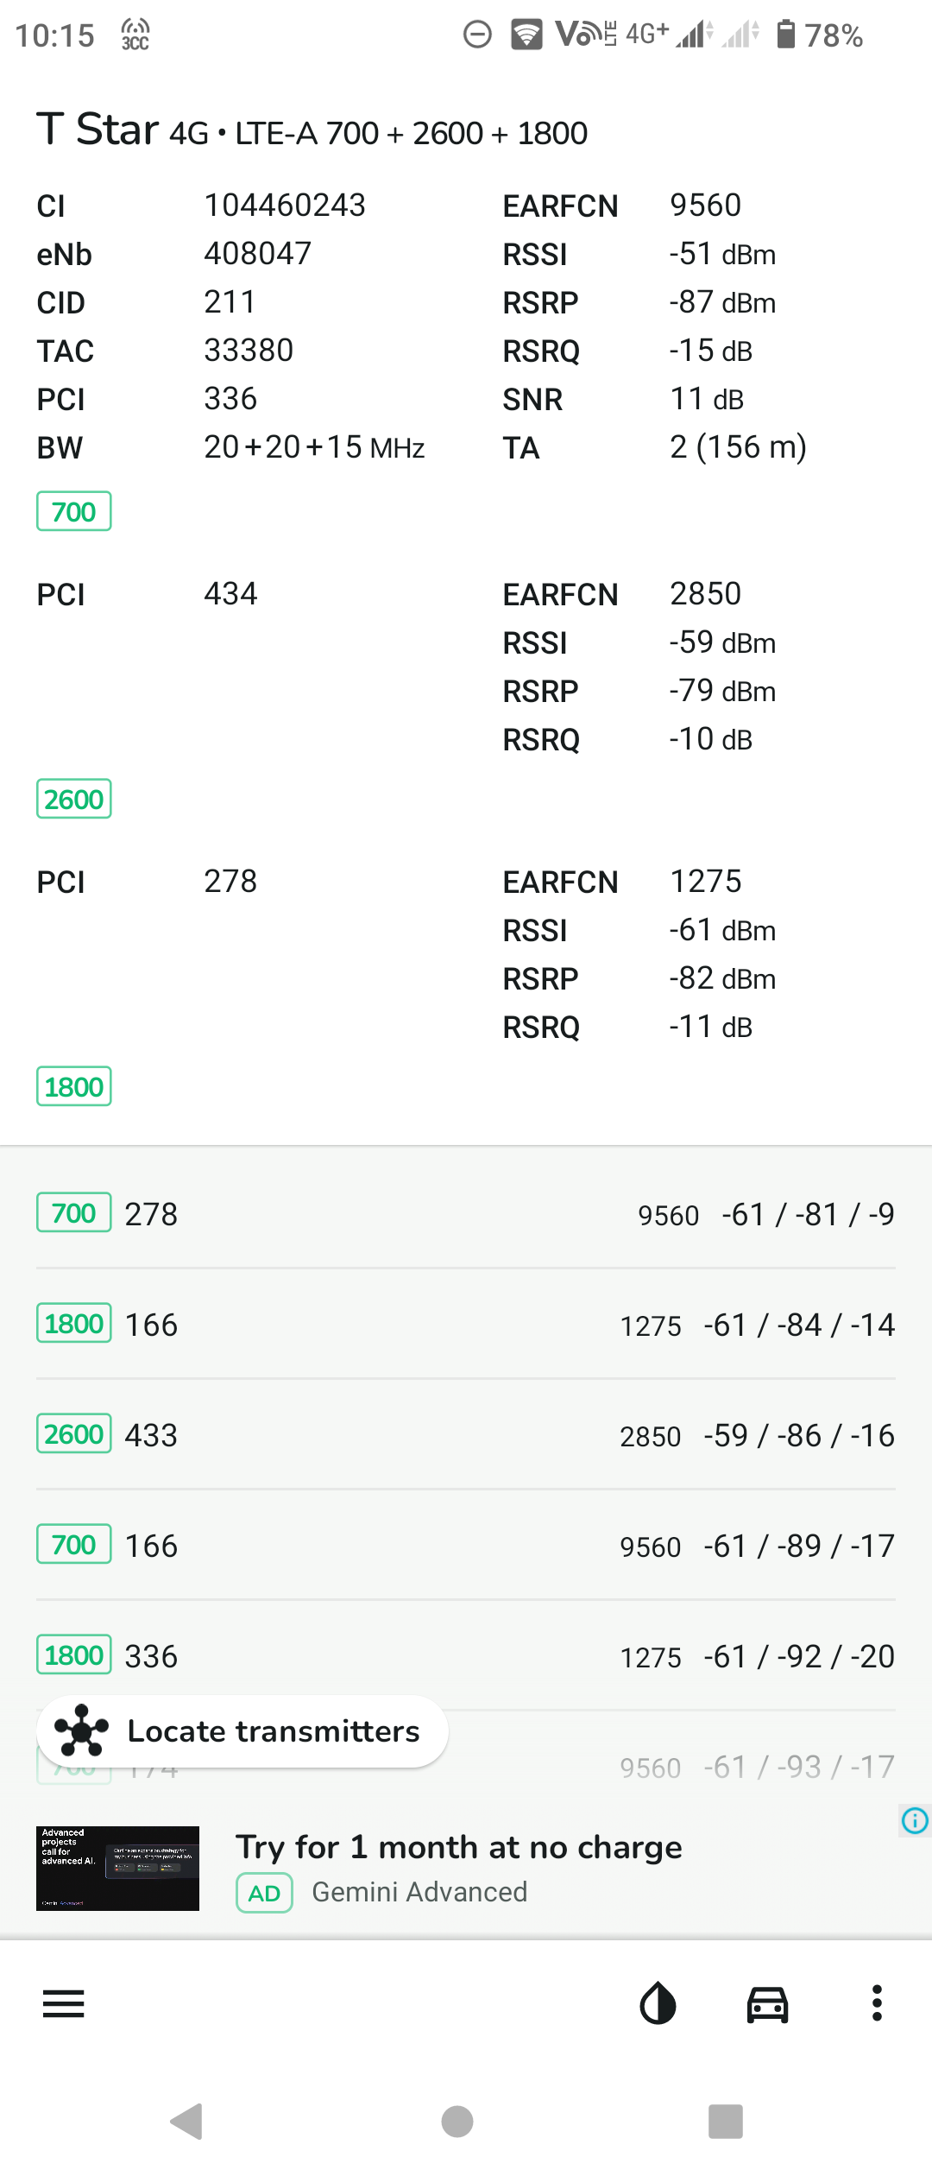Open neighbor cell 1800 PCI 166 row
This screenshot has width=932, height=2176.
[x=466, y=1324]
